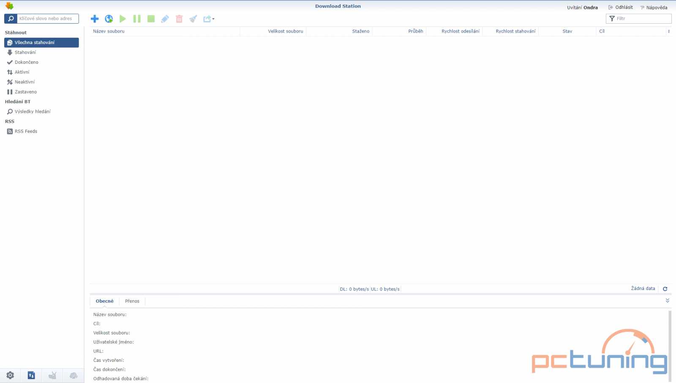This screenshot has height=383, width=676.
Task: Switch to Obecné tab
Action: click(x=104, y=301)
